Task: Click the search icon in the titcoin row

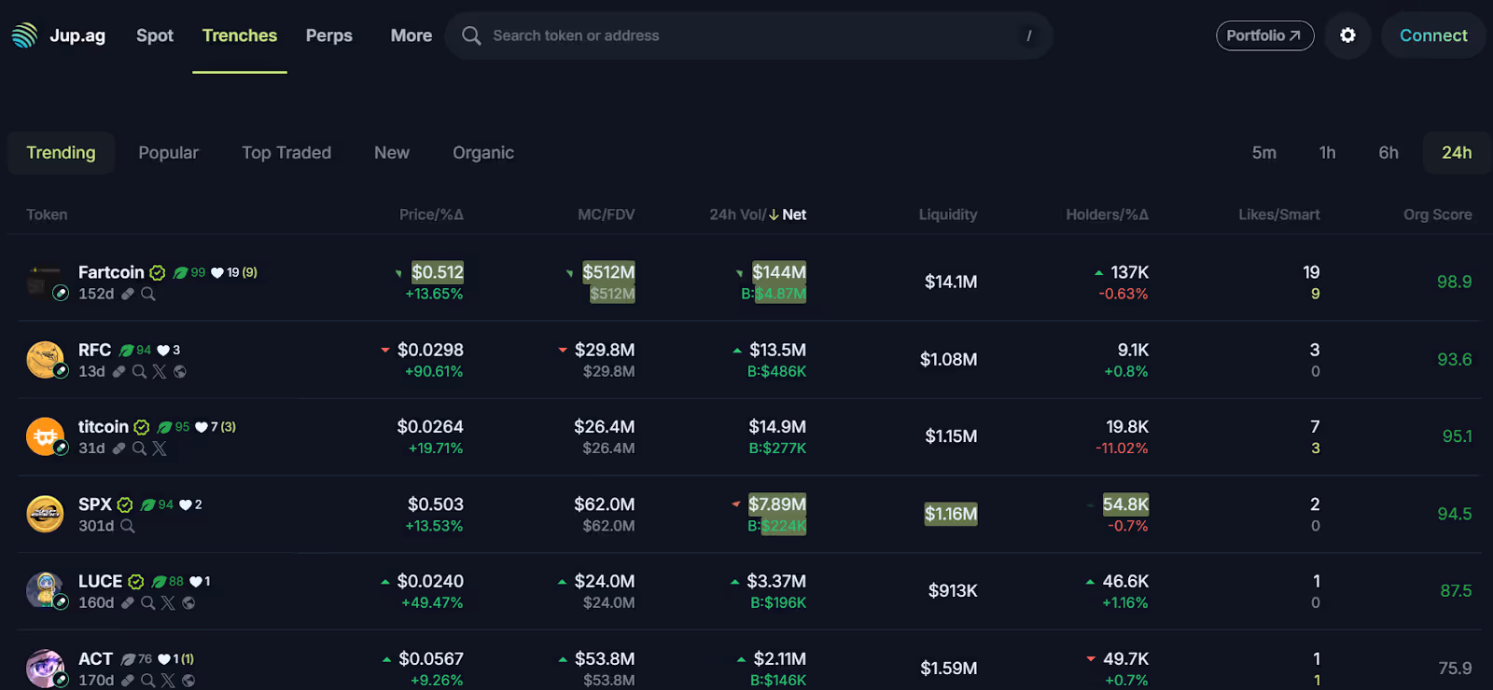Action: click(139, 448)
